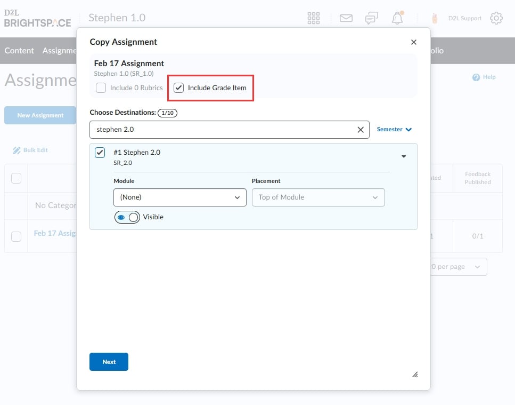Click the SR_2.0 course code text
This screenshot has width=515, height=405.
(123, 163)
